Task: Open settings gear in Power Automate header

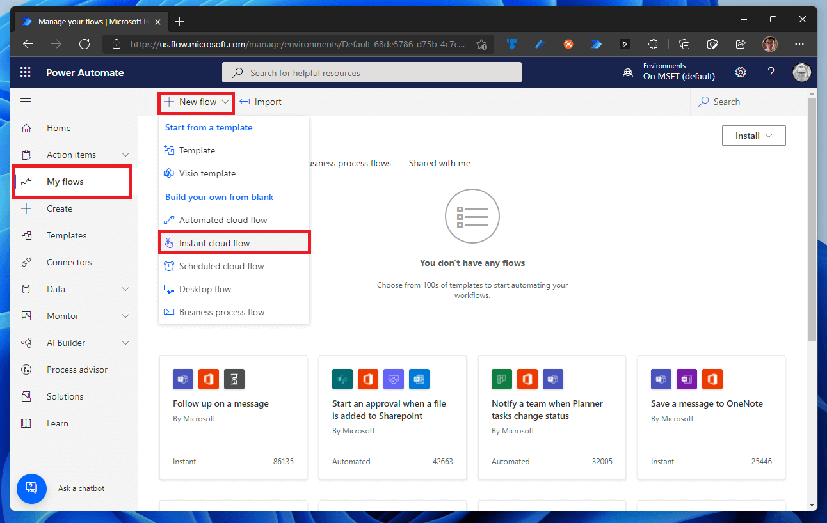Action: (x=741, y=72)
